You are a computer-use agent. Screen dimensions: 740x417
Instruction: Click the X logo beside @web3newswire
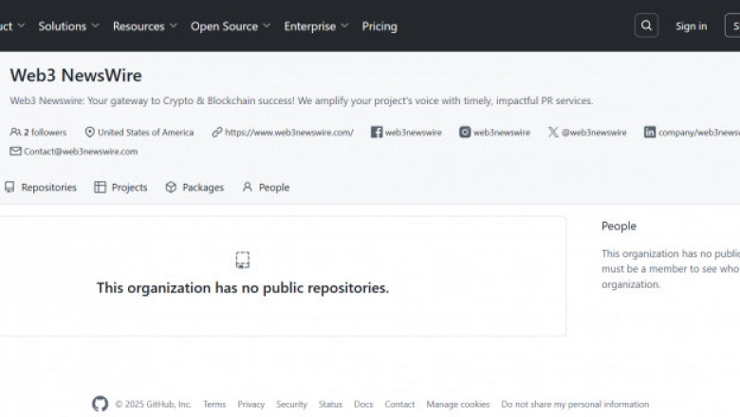[553, 132]
